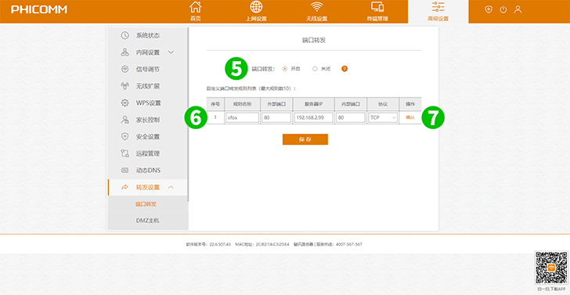Click the rule name field containing cfos
Screen dimensions: 570x295
pyautogui.click(x=242, y=117)
